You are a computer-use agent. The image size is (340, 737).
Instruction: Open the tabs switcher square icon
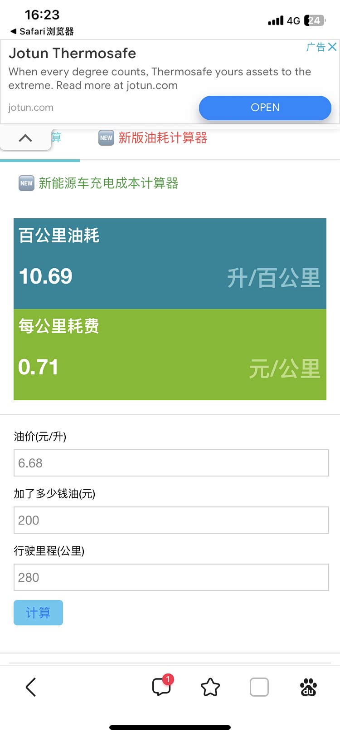[259, 687]
